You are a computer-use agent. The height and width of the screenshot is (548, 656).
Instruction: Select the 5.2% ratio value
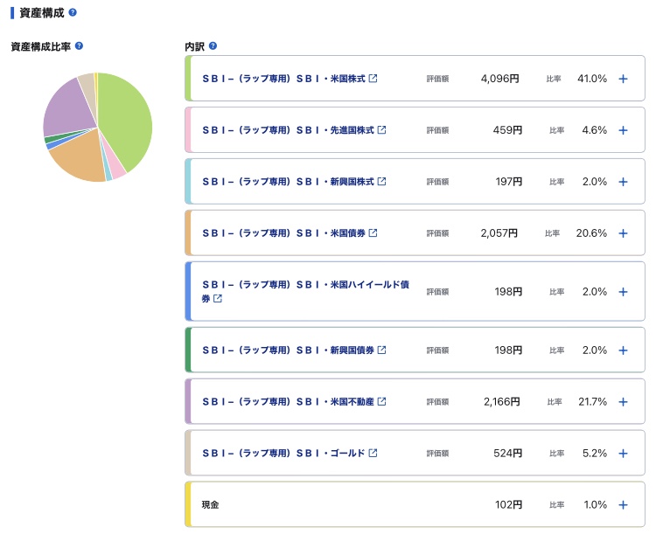[x=595, y=453]
